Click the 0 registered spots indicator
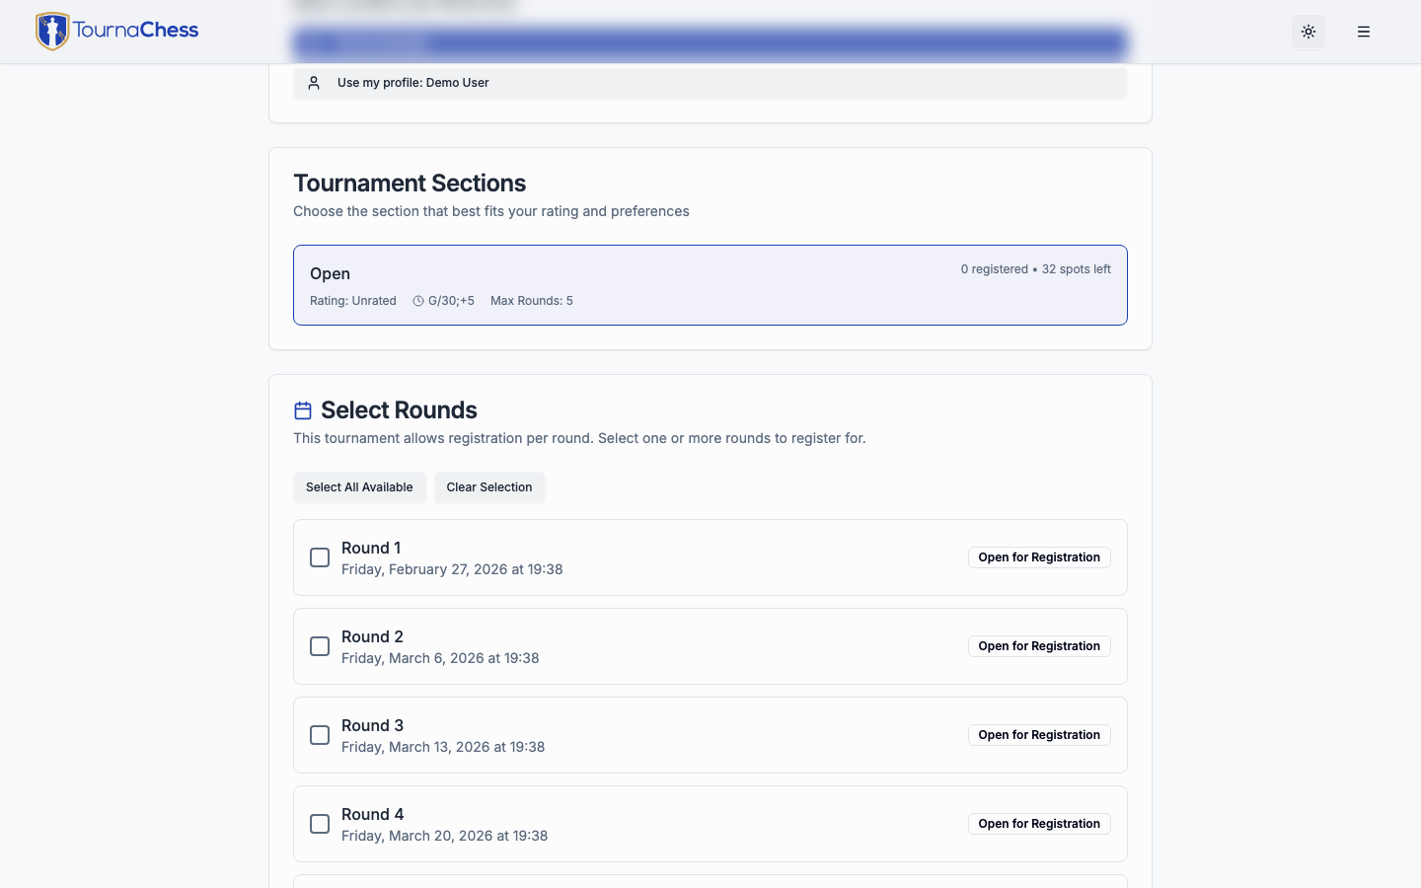 pyautogui.click(x=1035, y=268)
